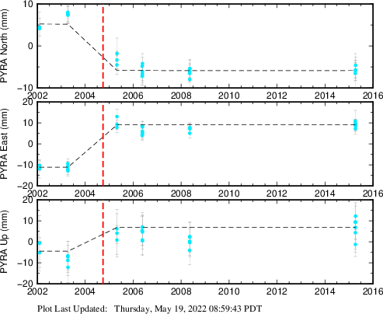This screenshot has width=383, height=314.
Task: Click the 2012 tick label under East plot
Action: [277, 194]
